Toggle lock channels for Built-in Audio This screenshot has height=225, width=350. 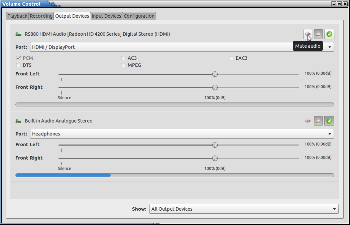(318, 121)
